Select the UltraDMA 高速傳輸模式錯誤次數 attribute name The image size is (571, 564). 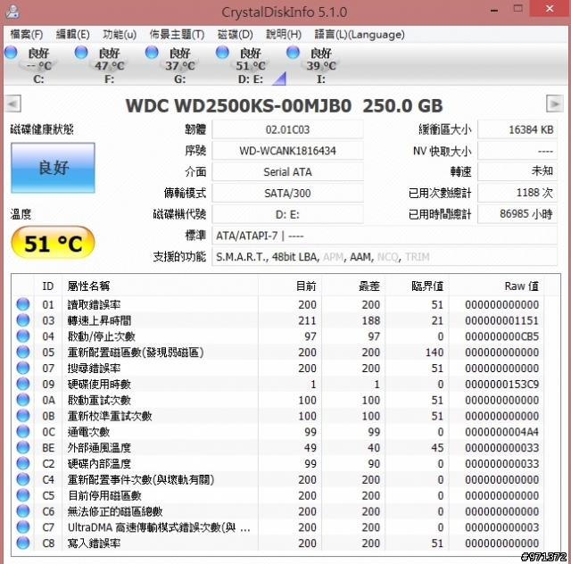pyautogui.click(x=159, y=527)
